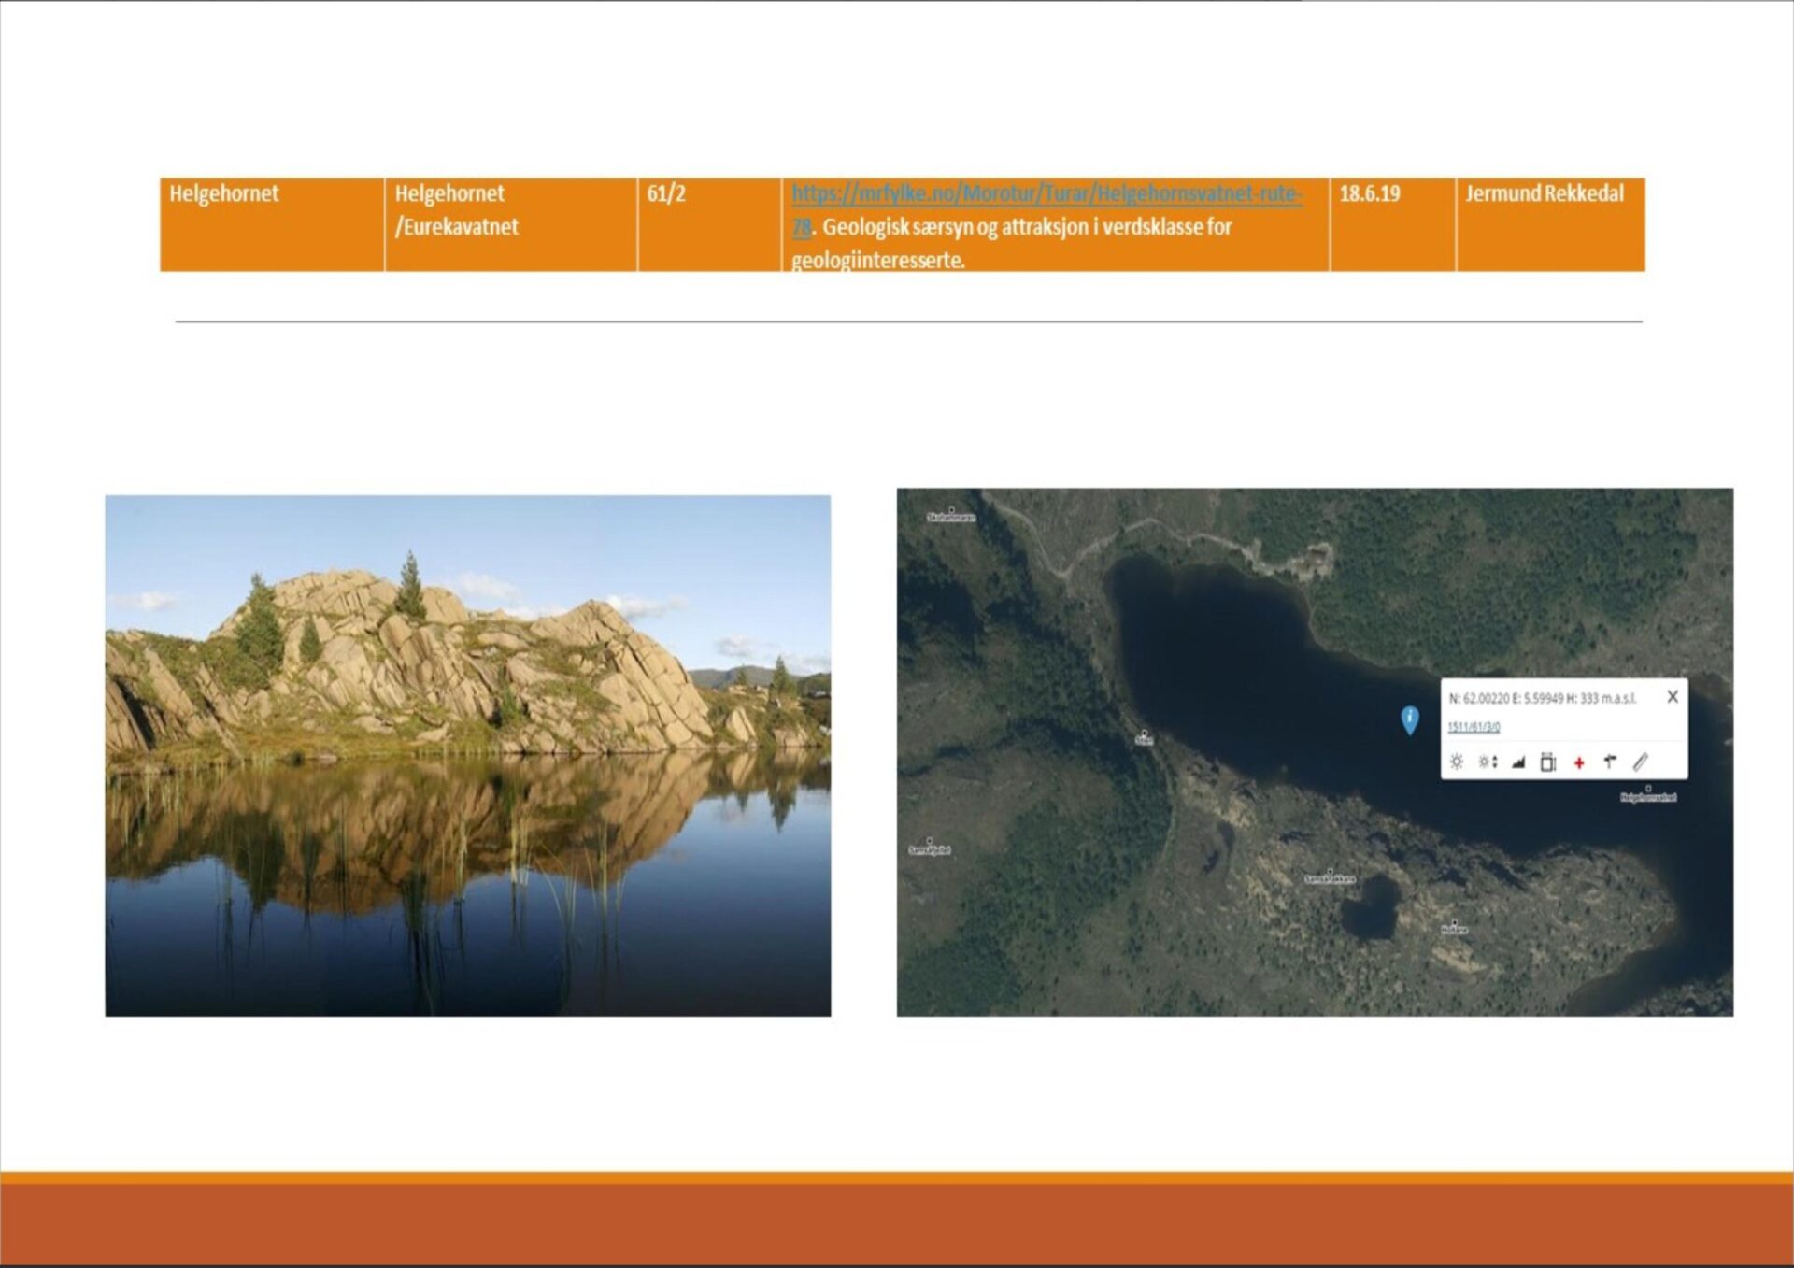Click the Helgehornsvatnet place label on map

click(1648, 797)
